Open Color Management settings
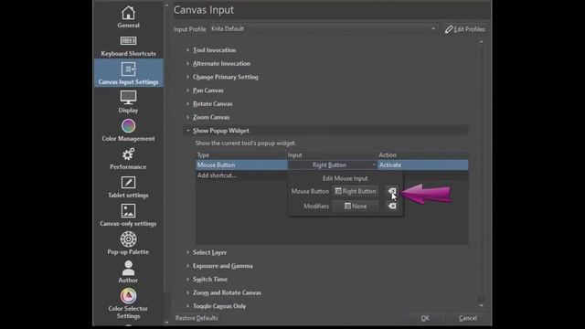 [128, 130]
